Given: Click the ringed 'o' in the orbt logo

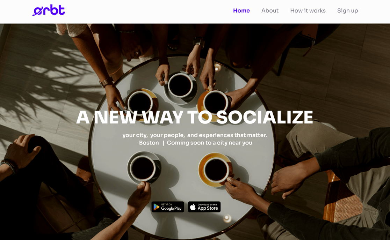Looking at the screenshot, I should [37, 12].
